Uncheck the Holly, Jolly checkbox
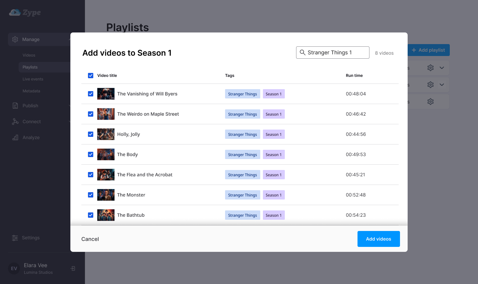This screenshot has width=478, height=284. [x=91, y=134]
